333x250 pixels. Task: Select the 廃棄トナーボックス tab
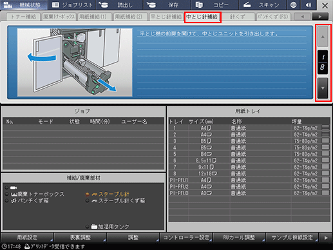point(59,17)
